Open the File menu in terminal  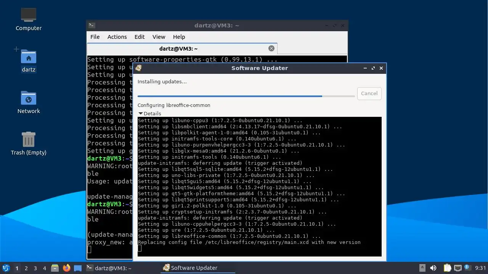point(95,37)
